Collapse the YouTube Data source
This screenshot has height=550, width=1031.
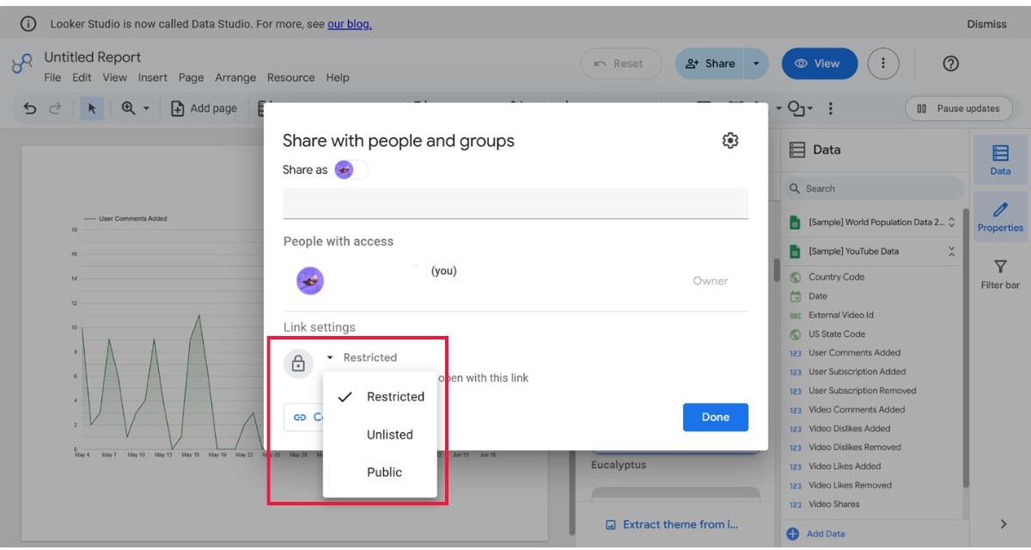[x=951, y=252]
